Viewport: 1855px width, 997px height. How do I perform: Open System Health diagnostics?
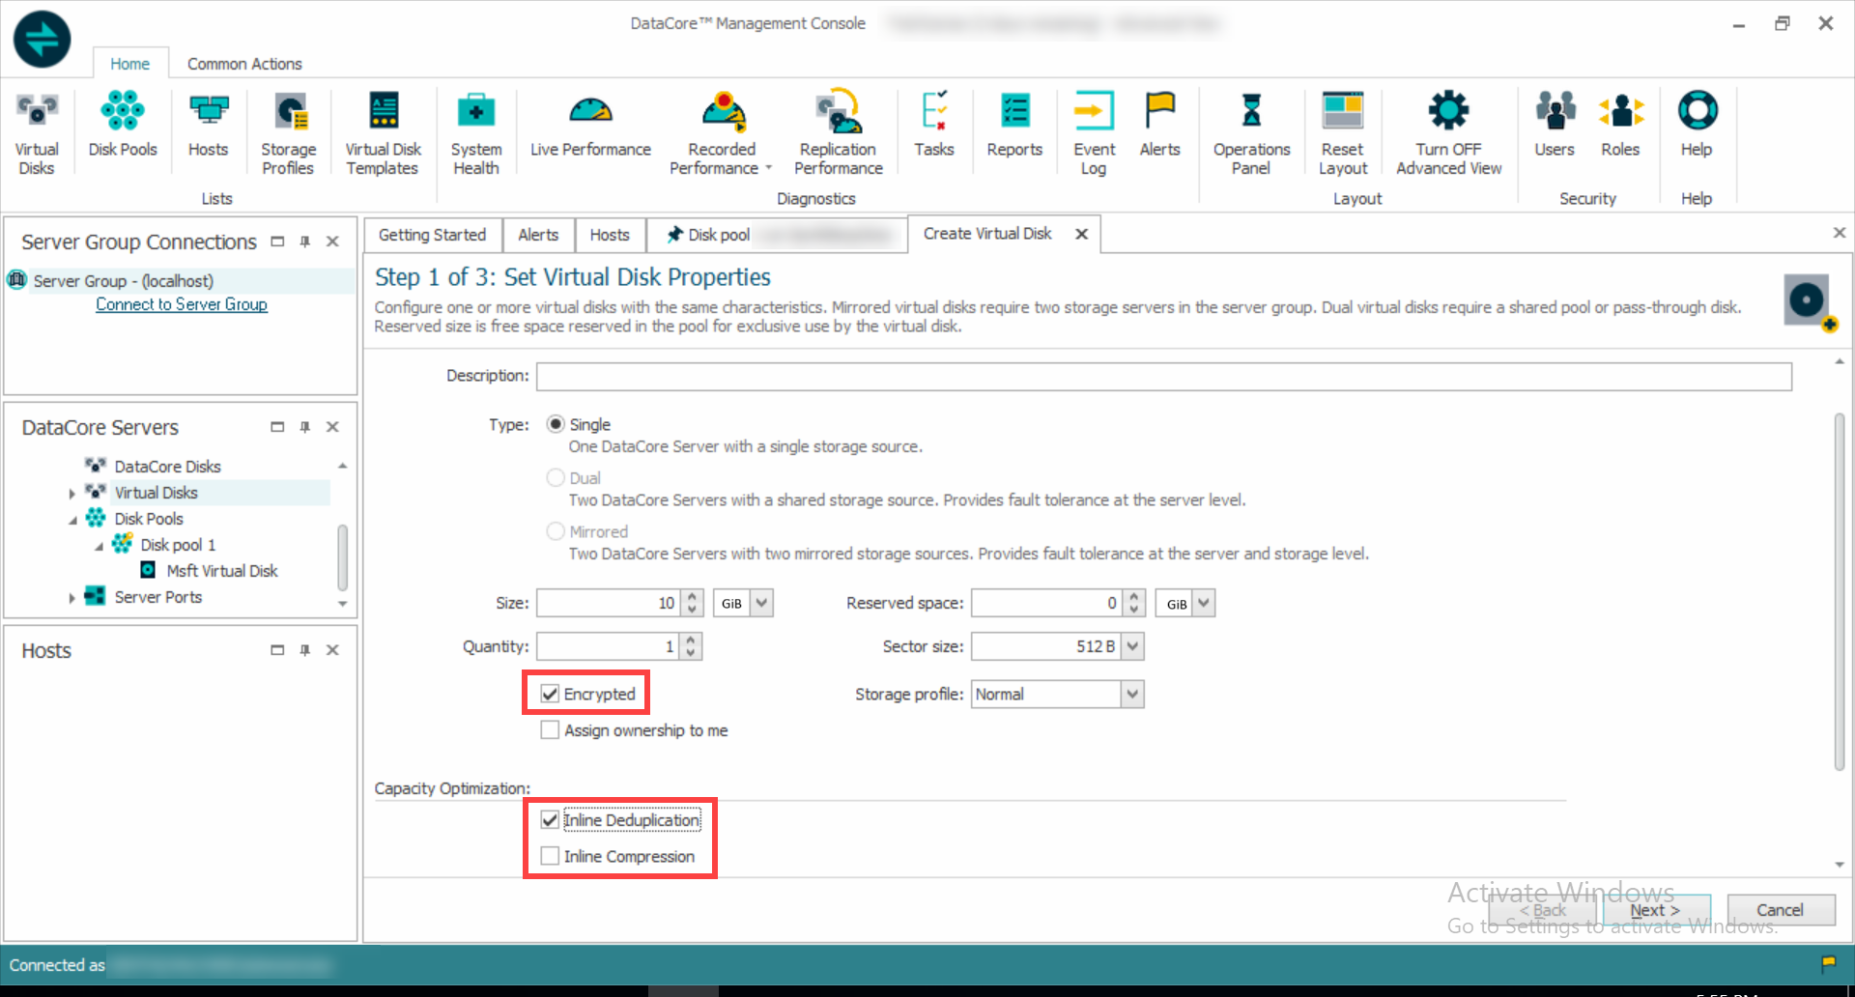(475, 132)
